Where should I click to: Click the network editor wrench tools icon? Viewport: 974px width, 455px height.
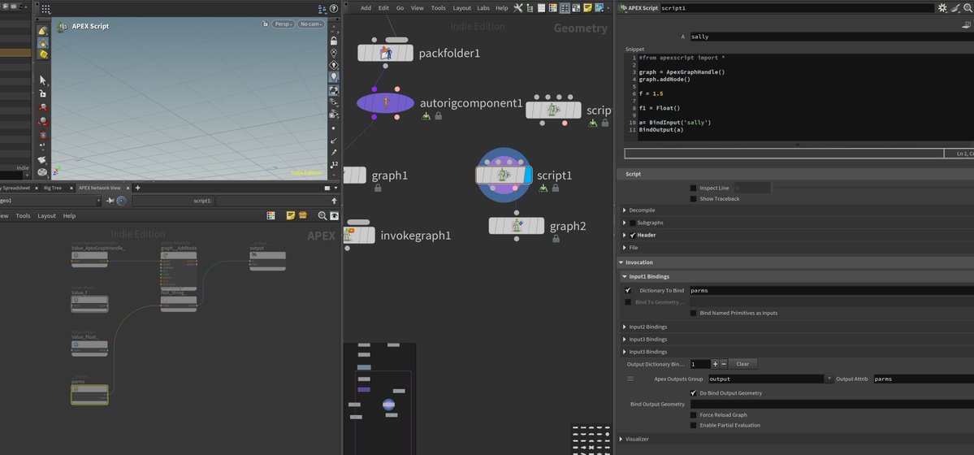(518, 8)
